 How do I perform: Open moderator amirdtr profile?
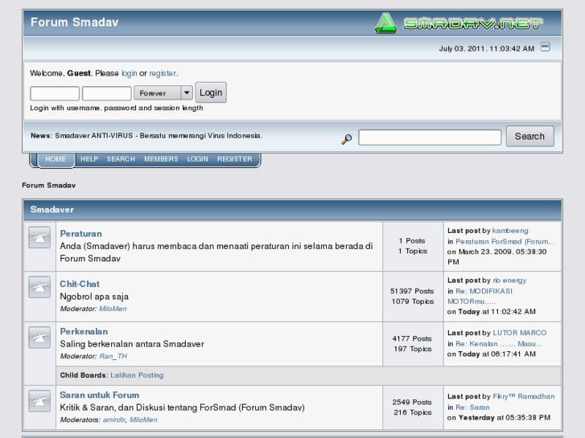pos(114,420)
